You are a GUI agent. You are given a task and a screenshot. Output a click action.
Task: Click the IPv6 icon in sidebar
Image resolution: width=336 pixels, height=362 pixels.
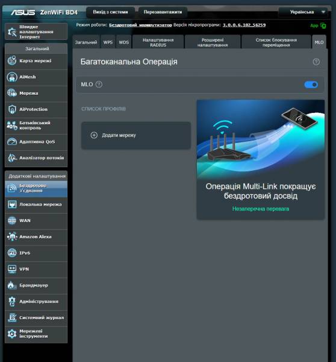click(12, 253)
